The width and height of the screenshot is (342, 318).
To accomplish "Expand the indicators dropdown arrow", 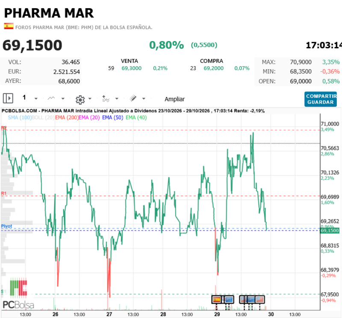I will click(117, 99).
